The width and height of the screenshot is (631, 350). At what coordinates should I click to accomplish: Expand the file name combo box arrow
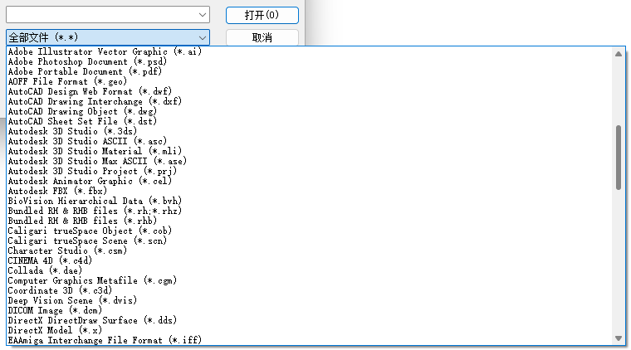point(203,15)
